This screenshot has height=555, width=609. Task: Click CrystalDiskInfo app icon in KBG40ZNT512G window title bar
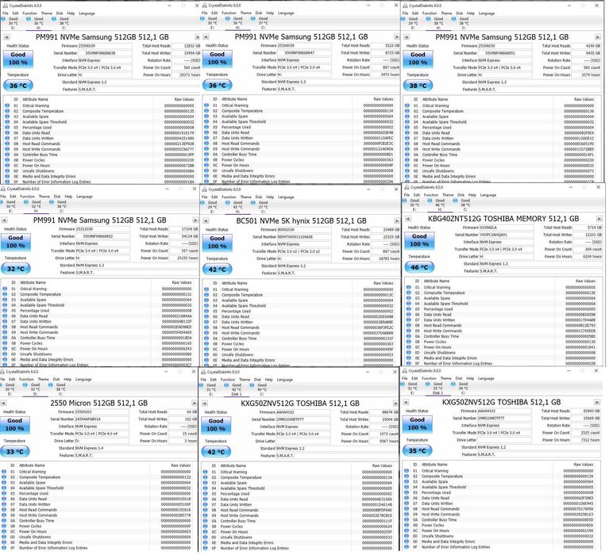pyautogui.click(x=406, y=187)
